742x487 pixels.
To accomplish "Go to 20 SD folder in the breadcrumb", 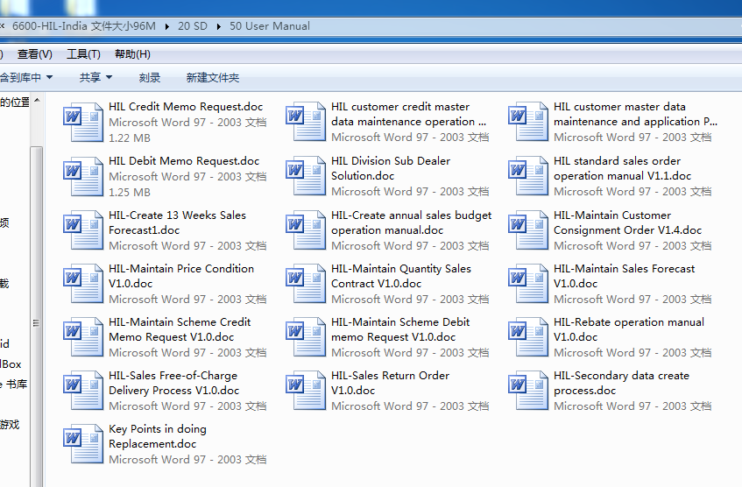I will pyautogui.click(x=193, y=26).
